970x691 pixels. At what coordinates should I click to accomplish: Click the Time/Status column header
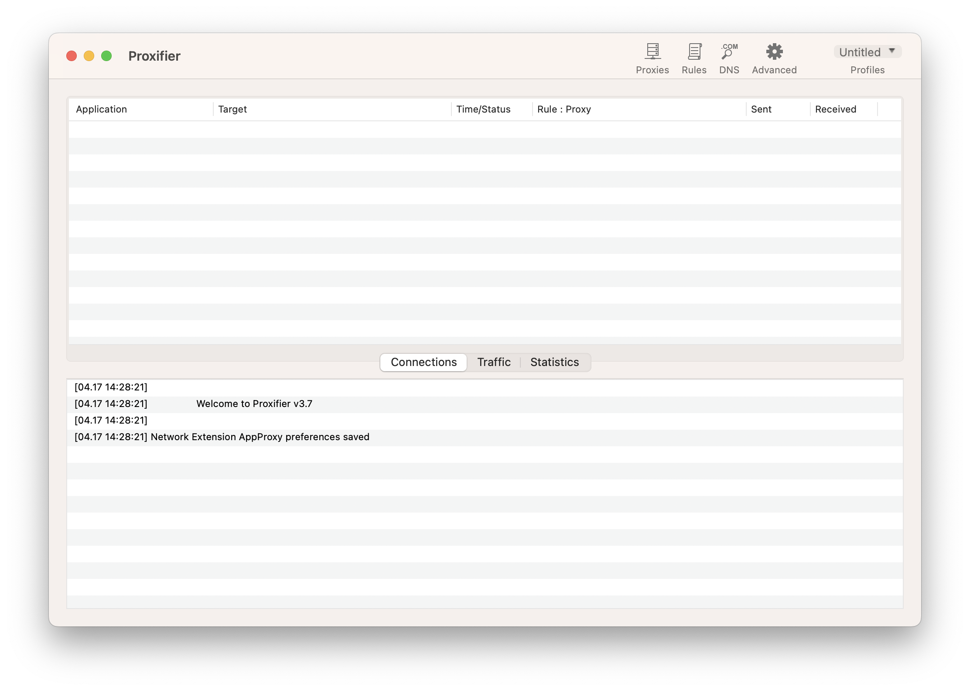point(483,109)
